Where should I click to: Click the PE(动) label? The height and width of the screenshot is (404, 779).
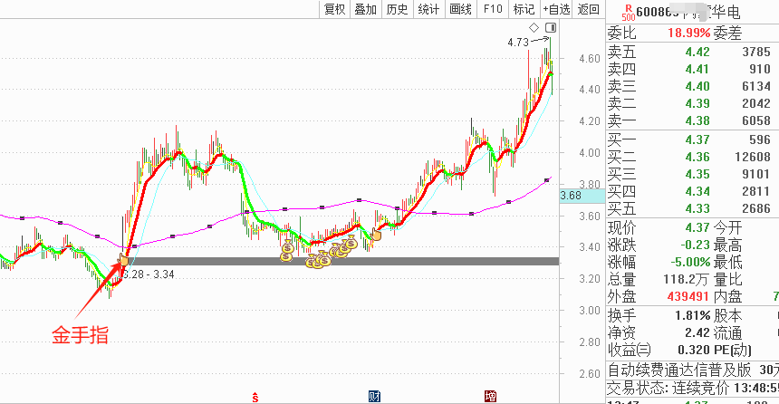[732, 350]
